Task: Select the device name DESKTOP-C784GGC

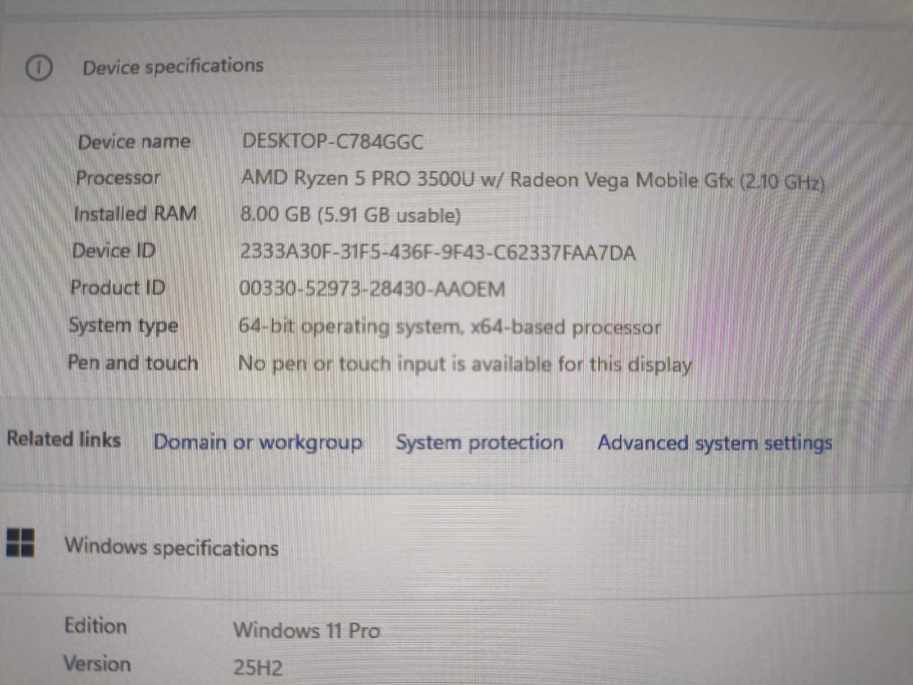Action: point(332,142)
